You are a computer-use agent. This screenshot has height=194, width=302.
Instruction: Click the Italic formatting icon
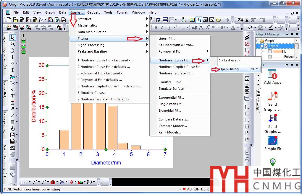coord(162,27)
